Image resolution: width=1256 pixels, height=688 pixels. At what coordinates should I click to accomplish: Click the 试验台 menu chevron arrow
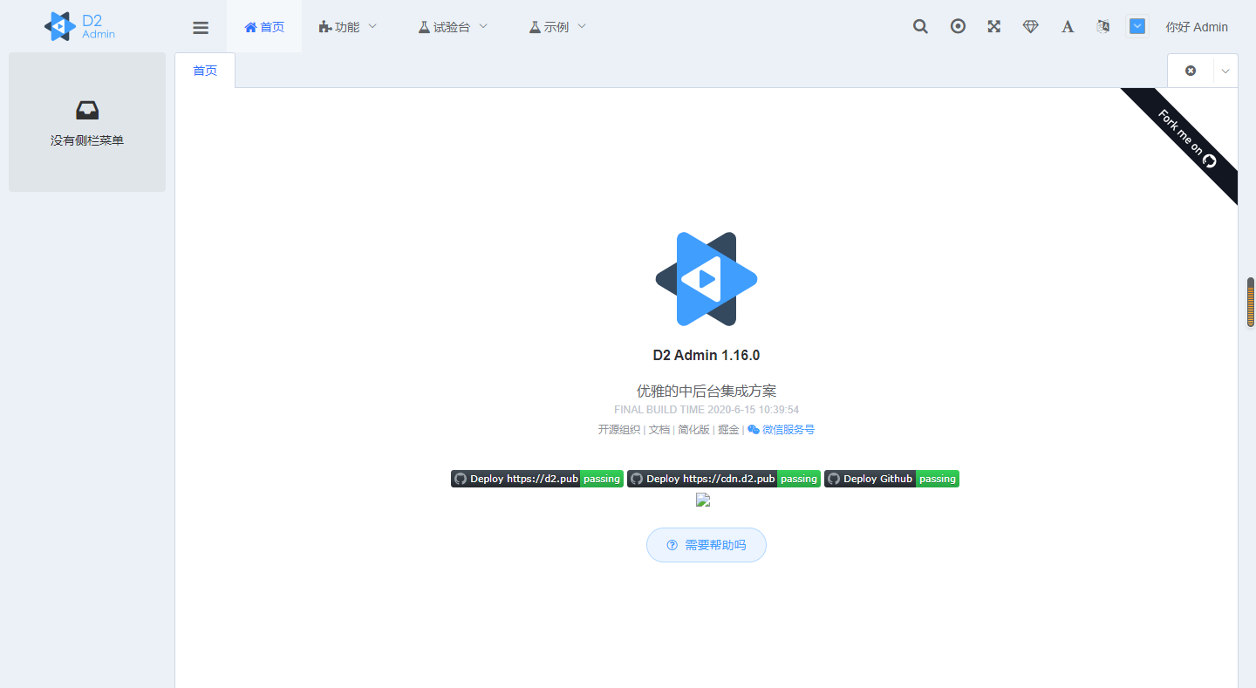pos(483,26)
